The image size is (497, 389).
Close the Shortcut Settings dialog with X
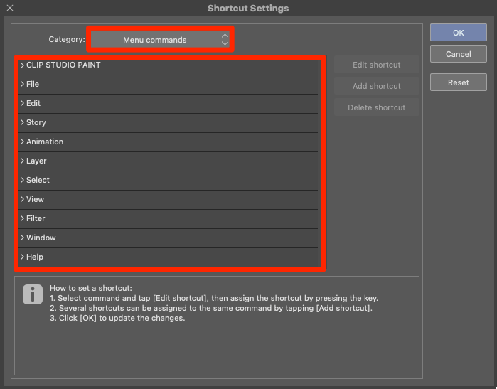pyautogui.click(x=10, y=8)
